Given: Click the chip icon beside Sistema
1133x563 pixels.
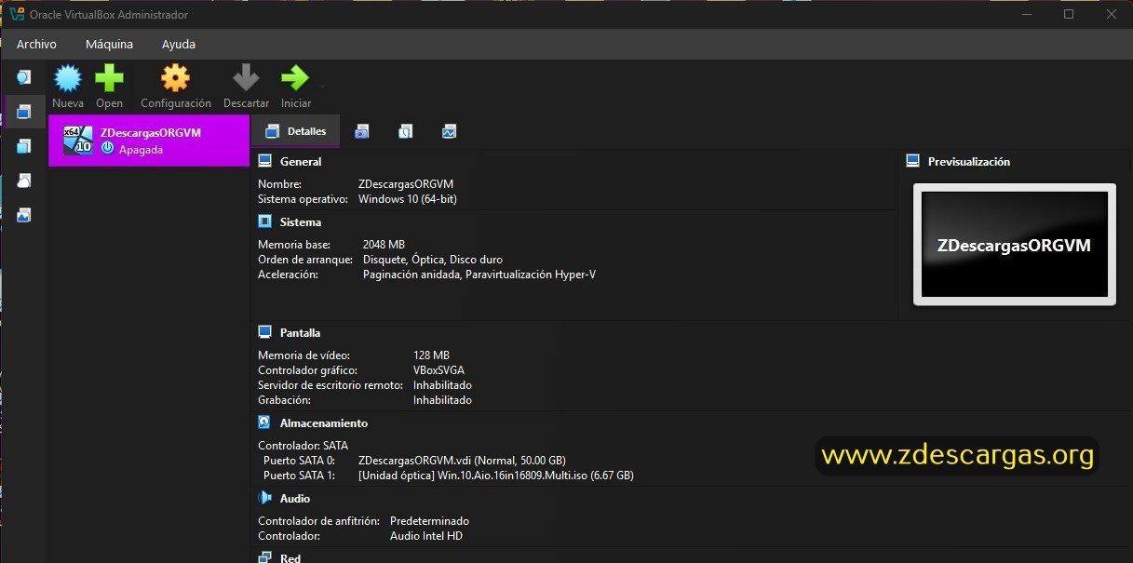Looking at the screenshot, I should click(x=264, y=221).
